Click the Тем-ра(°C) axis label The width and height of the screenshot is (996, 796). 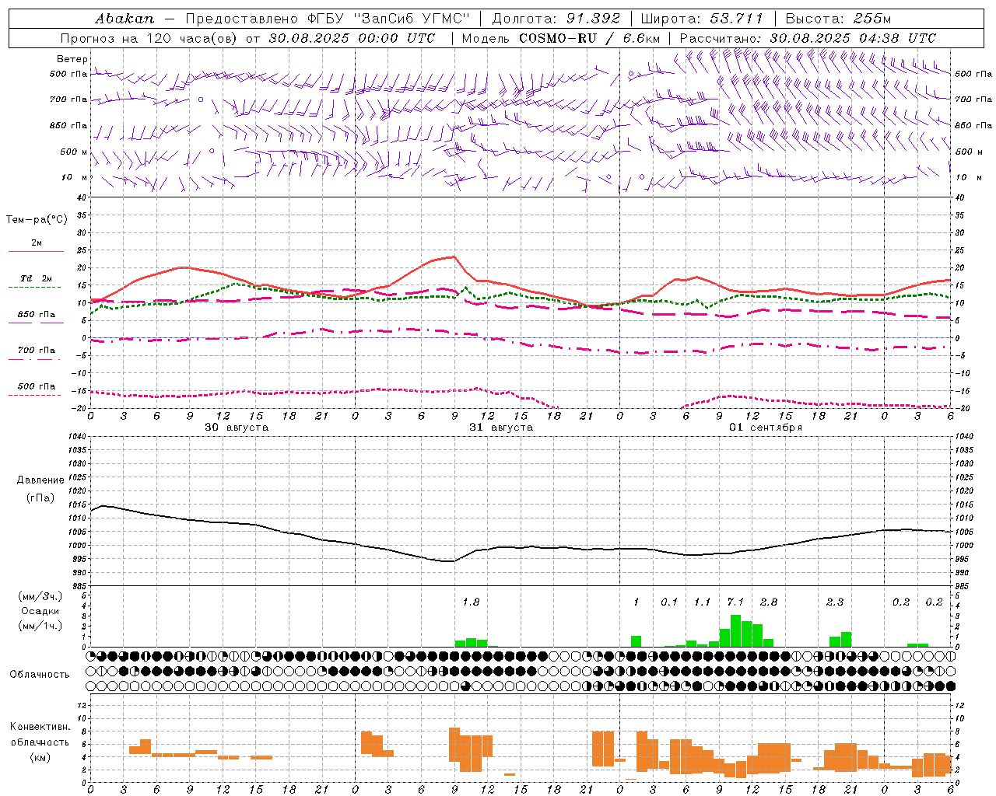pos(37,220)
